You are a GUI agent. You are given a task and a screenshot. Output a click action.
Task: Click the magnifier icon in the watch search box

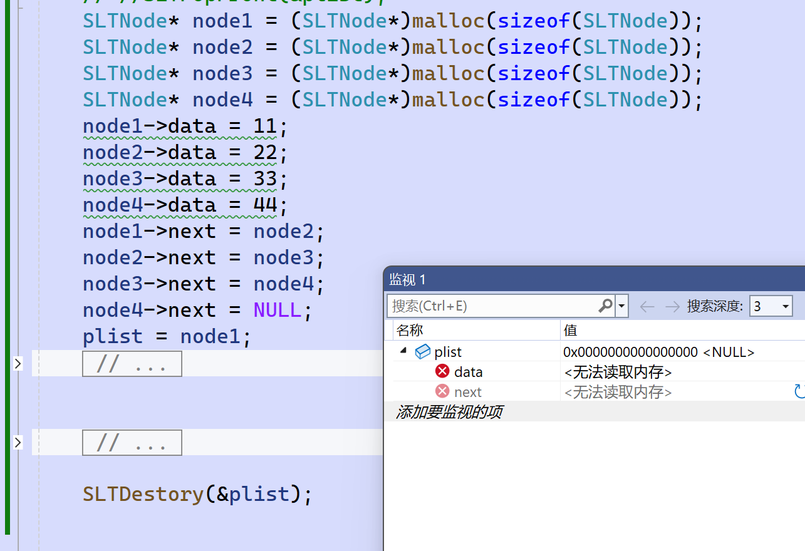606,306
